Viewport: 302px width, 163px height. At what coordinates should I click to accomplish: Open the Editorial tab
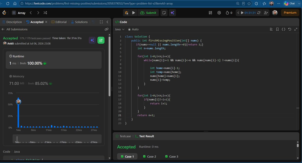(x=59, y=22)
